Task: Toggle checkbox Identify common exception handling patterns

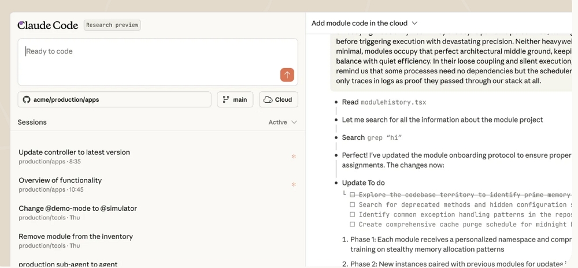Action: tap(353, 214)
